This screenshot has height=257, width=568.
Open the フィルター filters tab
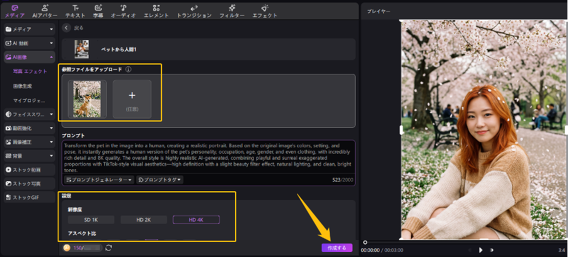[x=232, y=10]
